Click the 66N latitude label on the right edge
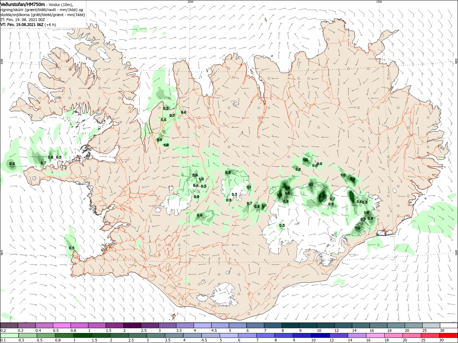This screenshot has width=458, height=343. coord(456,61)
